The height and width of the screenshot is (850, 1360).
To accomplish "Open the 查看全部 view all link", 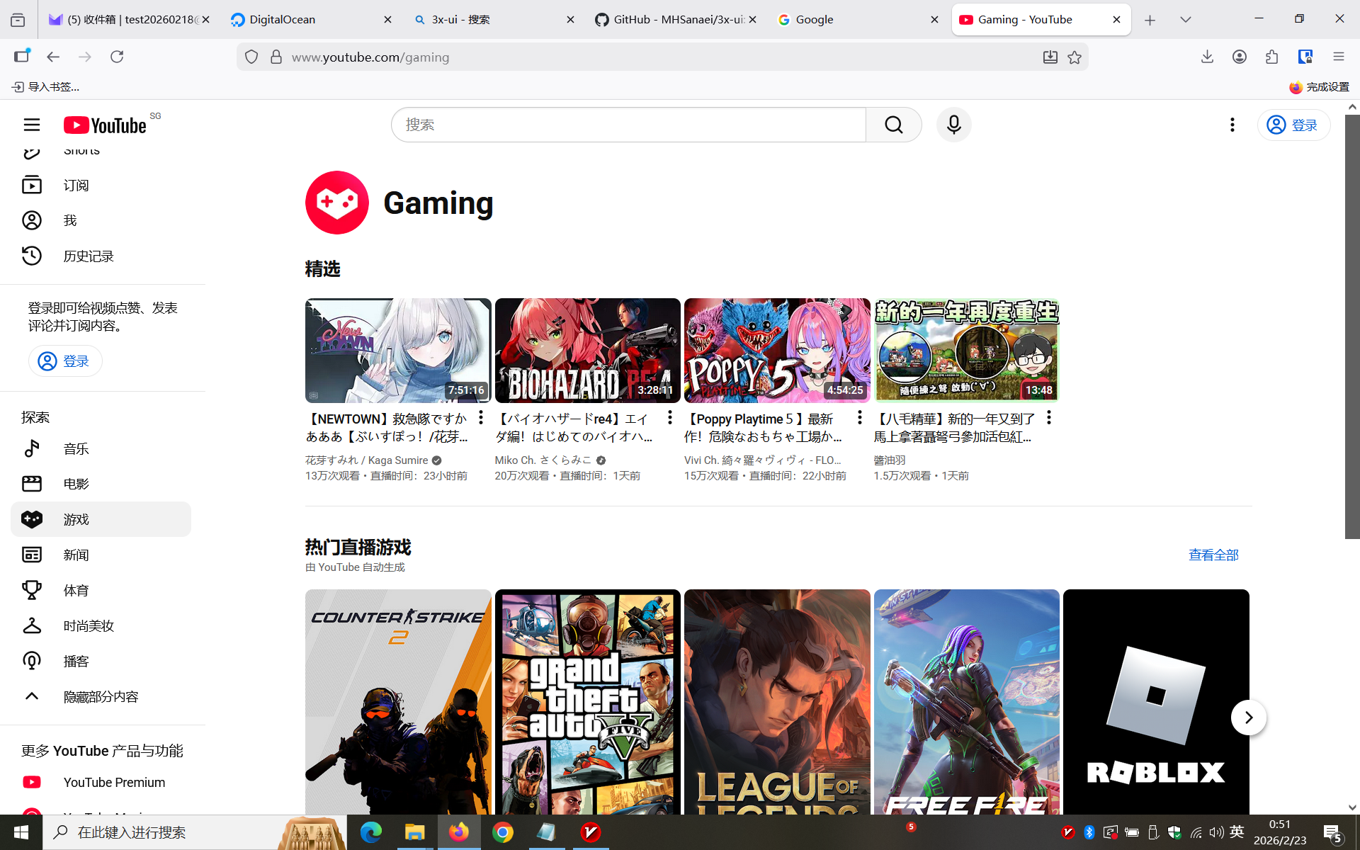I will 1213,555.
